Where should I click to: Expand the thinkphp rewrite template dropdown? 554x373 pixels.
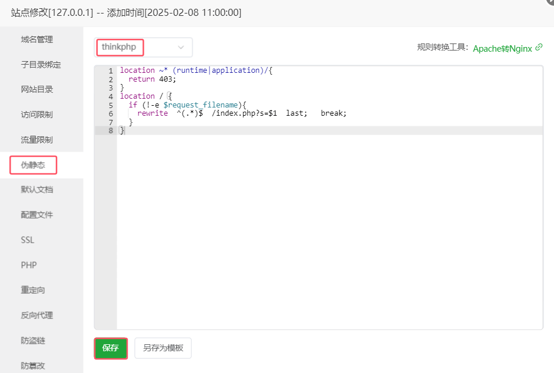tap(144, 48)
